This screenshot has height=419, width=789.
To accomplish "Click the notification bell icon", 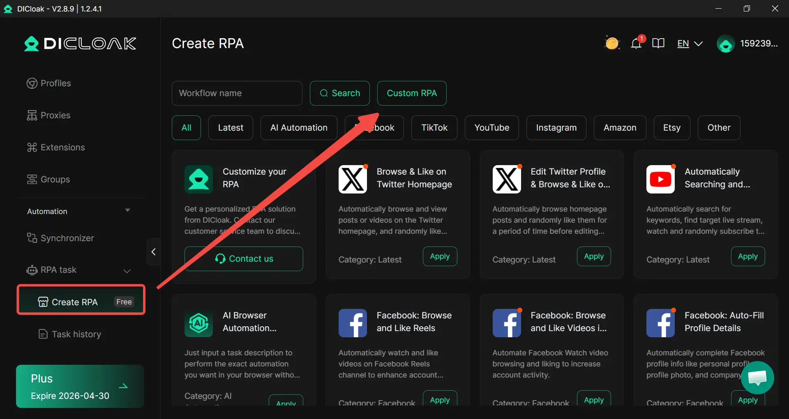I will pos(636,44).
